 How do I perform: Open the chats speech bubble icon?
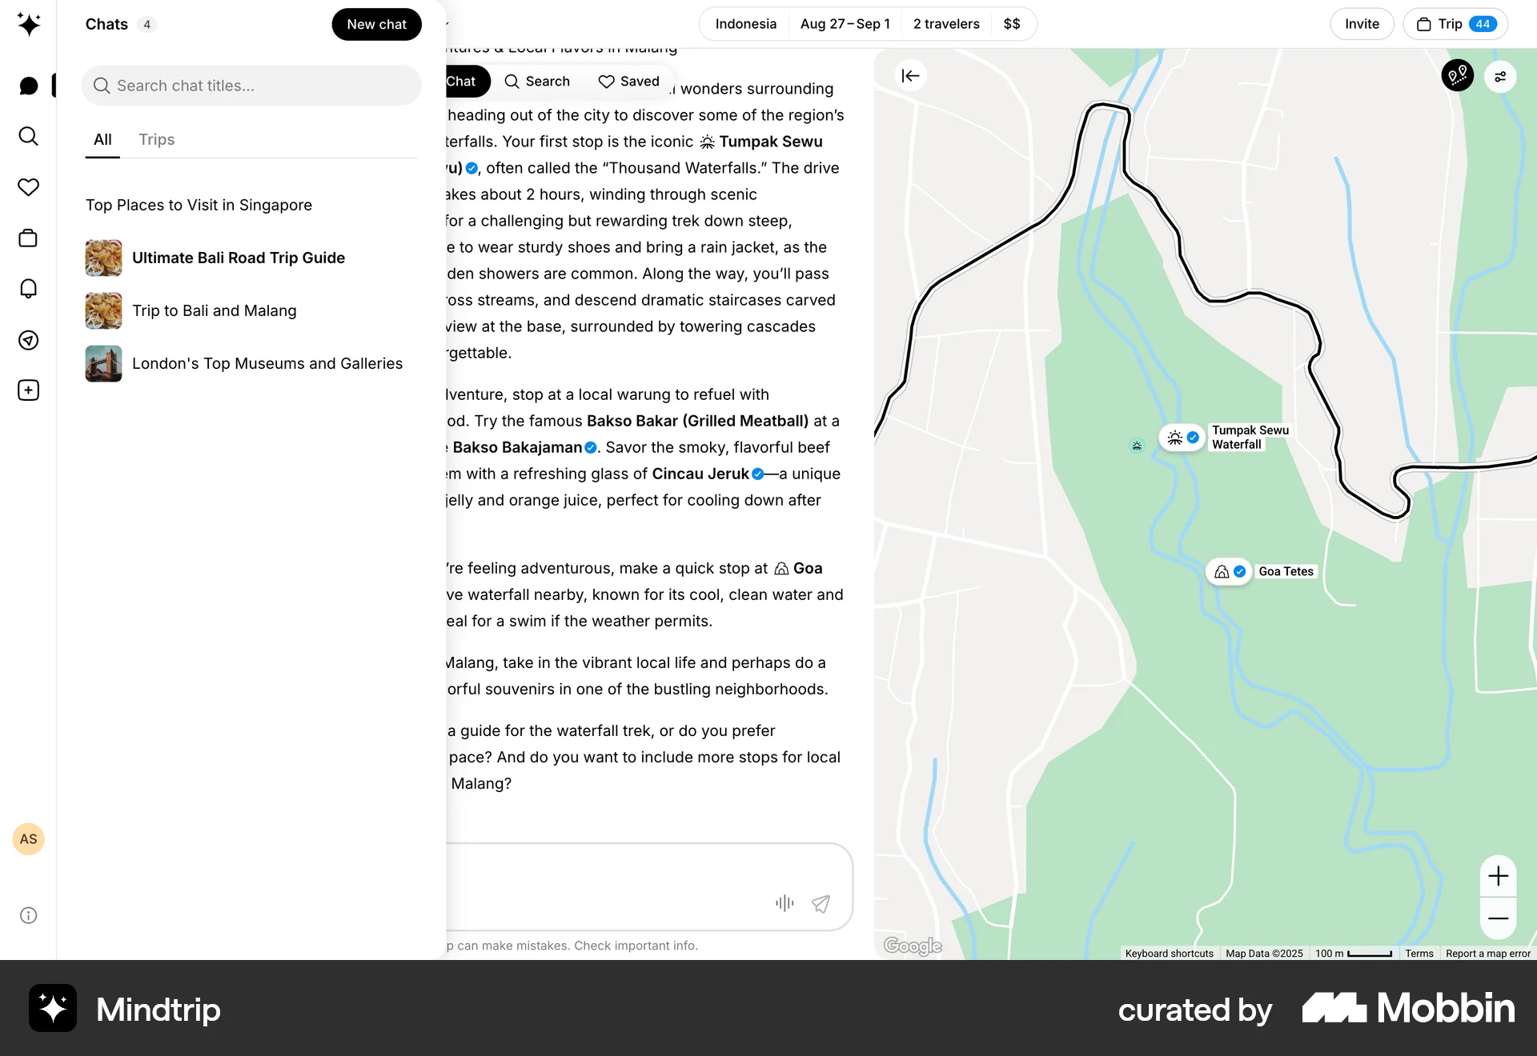pos(29,86)
